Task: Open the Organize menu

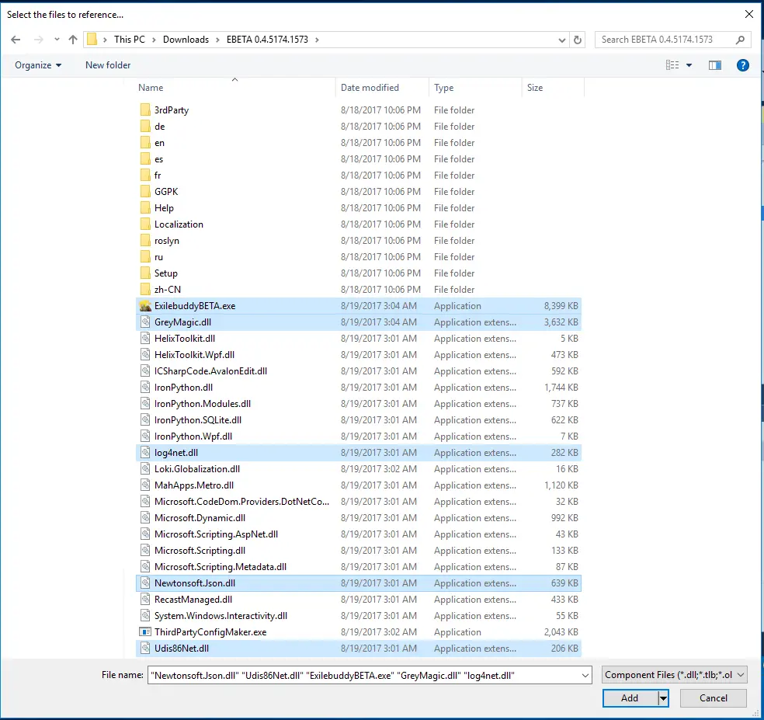Action: point(38,65)
